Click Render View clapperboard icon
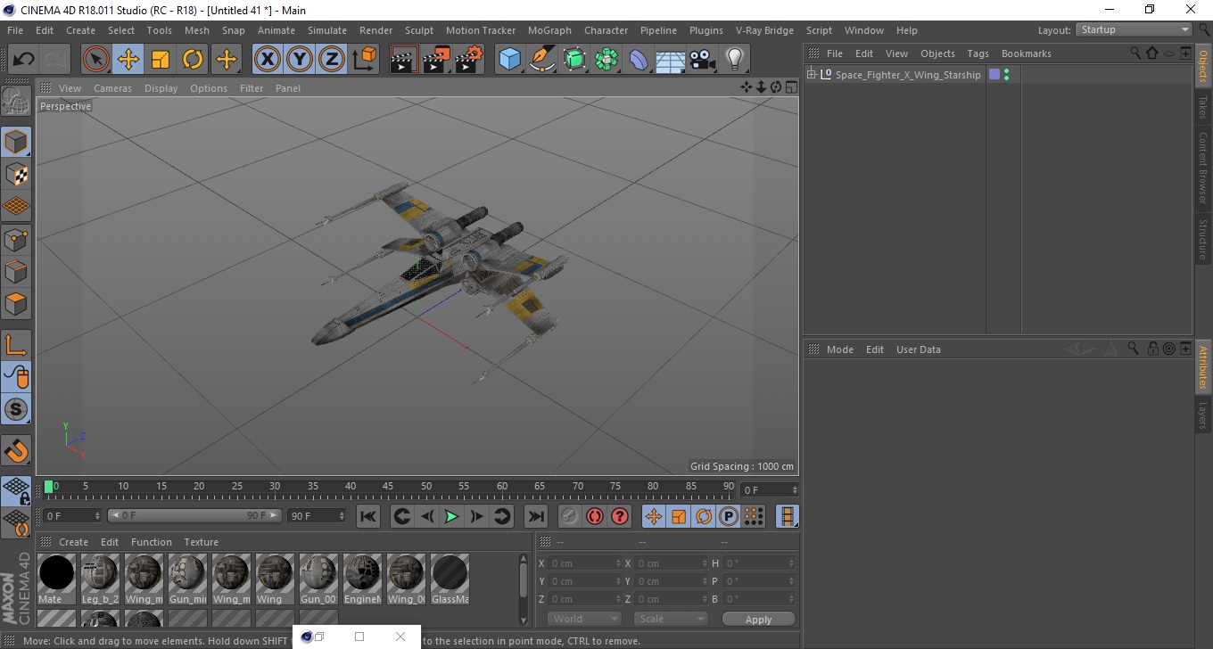The height and width of the screenshot is (649, 1213). [404, 60]
